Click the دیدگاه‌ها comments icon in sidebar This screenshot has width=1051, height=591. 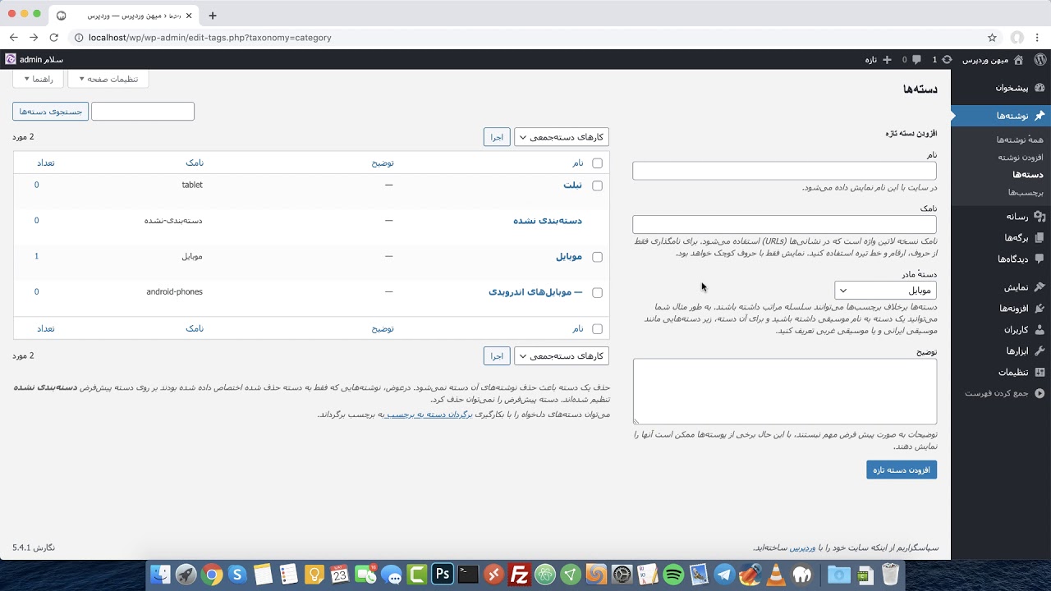point(1040,259)
